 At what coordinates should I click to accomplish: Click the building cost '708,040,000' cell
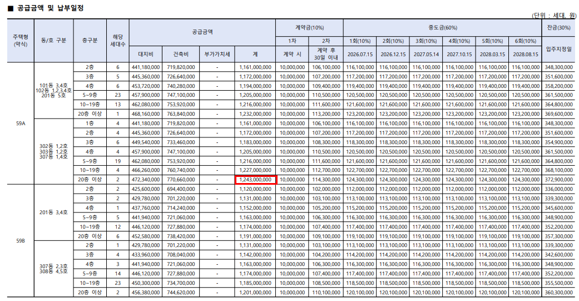(x=181, y=255)
